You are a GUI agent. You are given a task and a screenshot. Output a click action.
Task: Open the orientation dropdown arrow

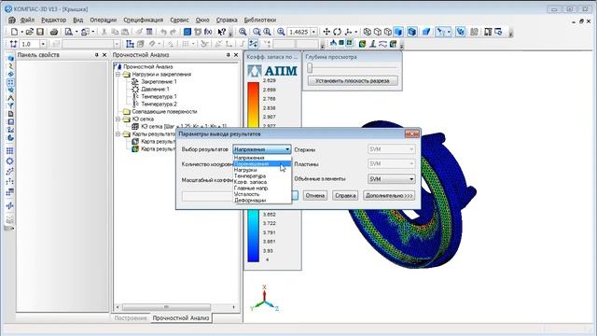pos(356,32)
